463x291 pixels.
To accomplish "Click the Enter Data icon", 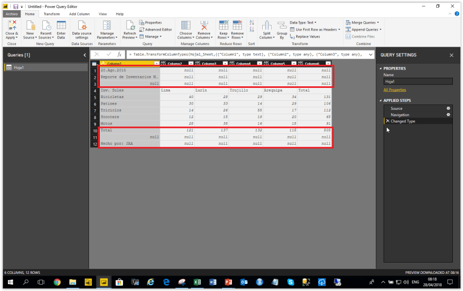I will pos(61,26).
